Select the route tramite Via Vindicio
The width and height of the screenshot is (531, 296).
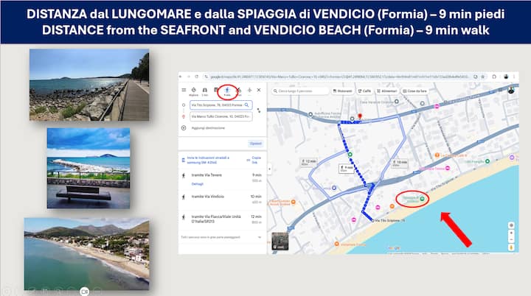[x=222, y=199]
